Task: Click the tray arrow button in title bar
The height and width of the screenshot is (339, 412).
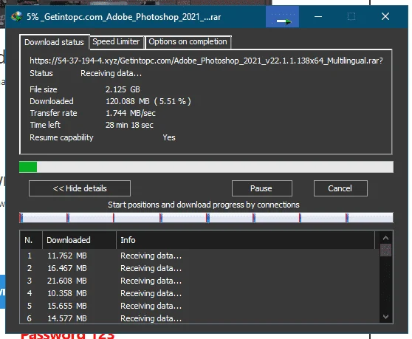Action: pyautogui.click(x=283, y=17)
